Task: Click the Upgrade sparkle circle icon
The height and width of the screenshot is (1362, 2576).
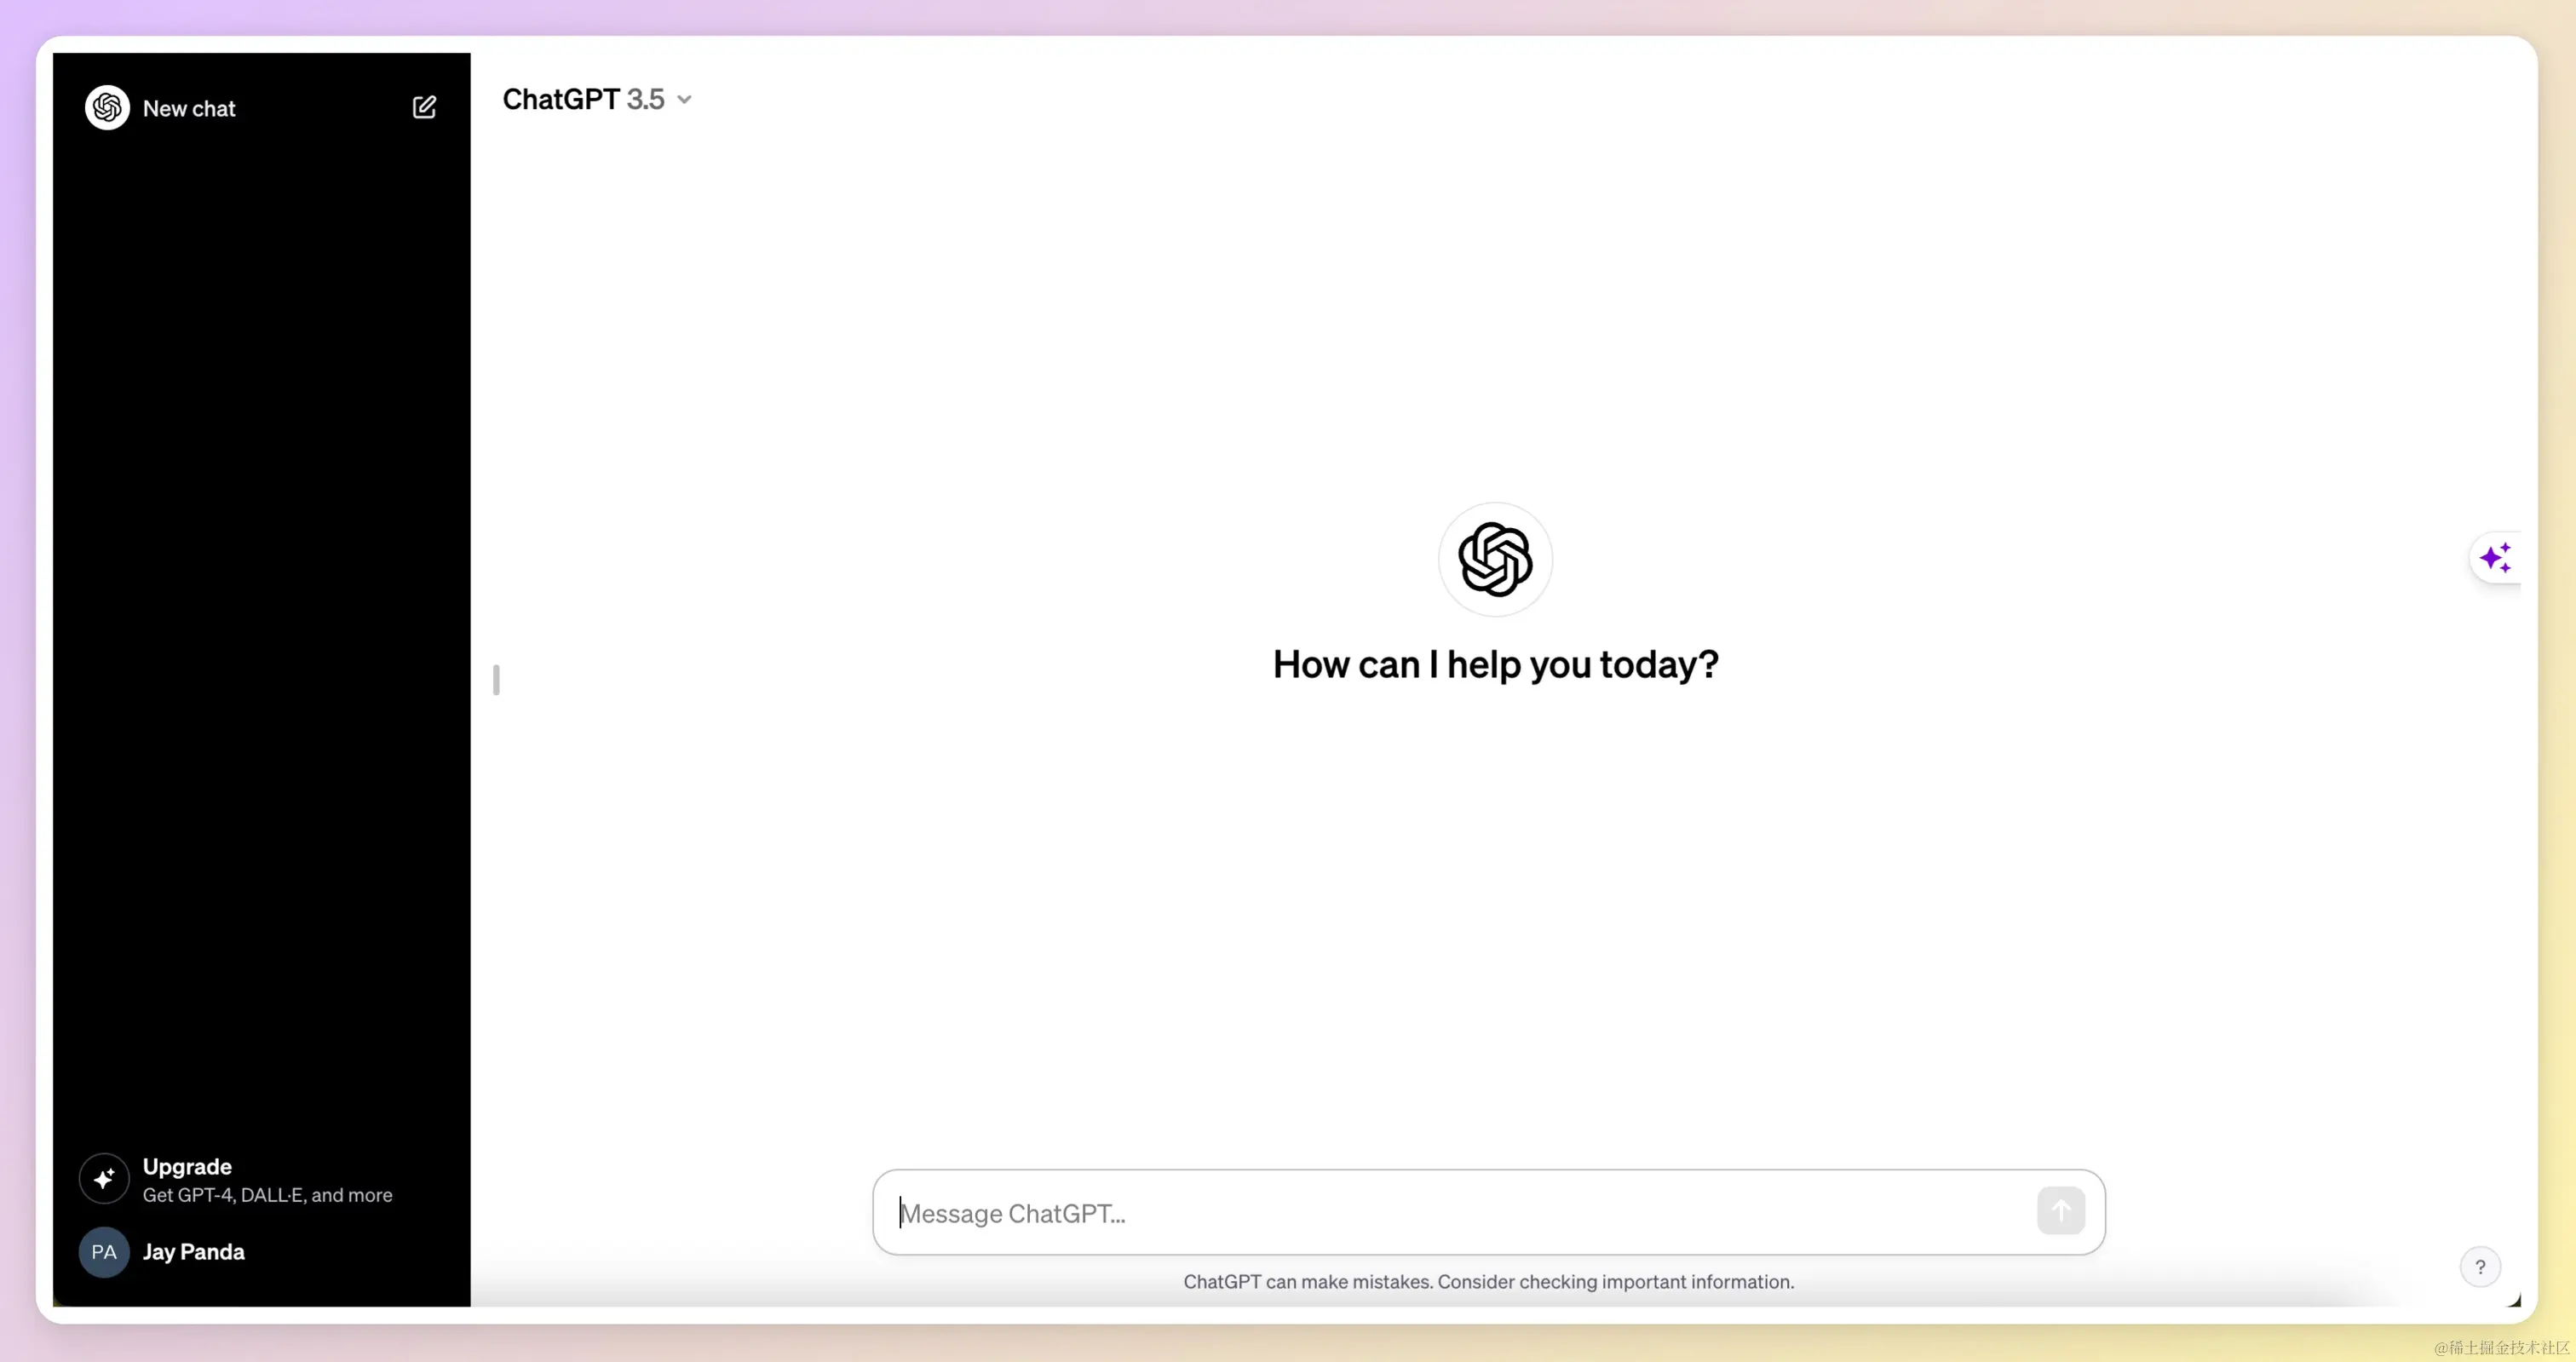Action: click(x=104, y=1179)
